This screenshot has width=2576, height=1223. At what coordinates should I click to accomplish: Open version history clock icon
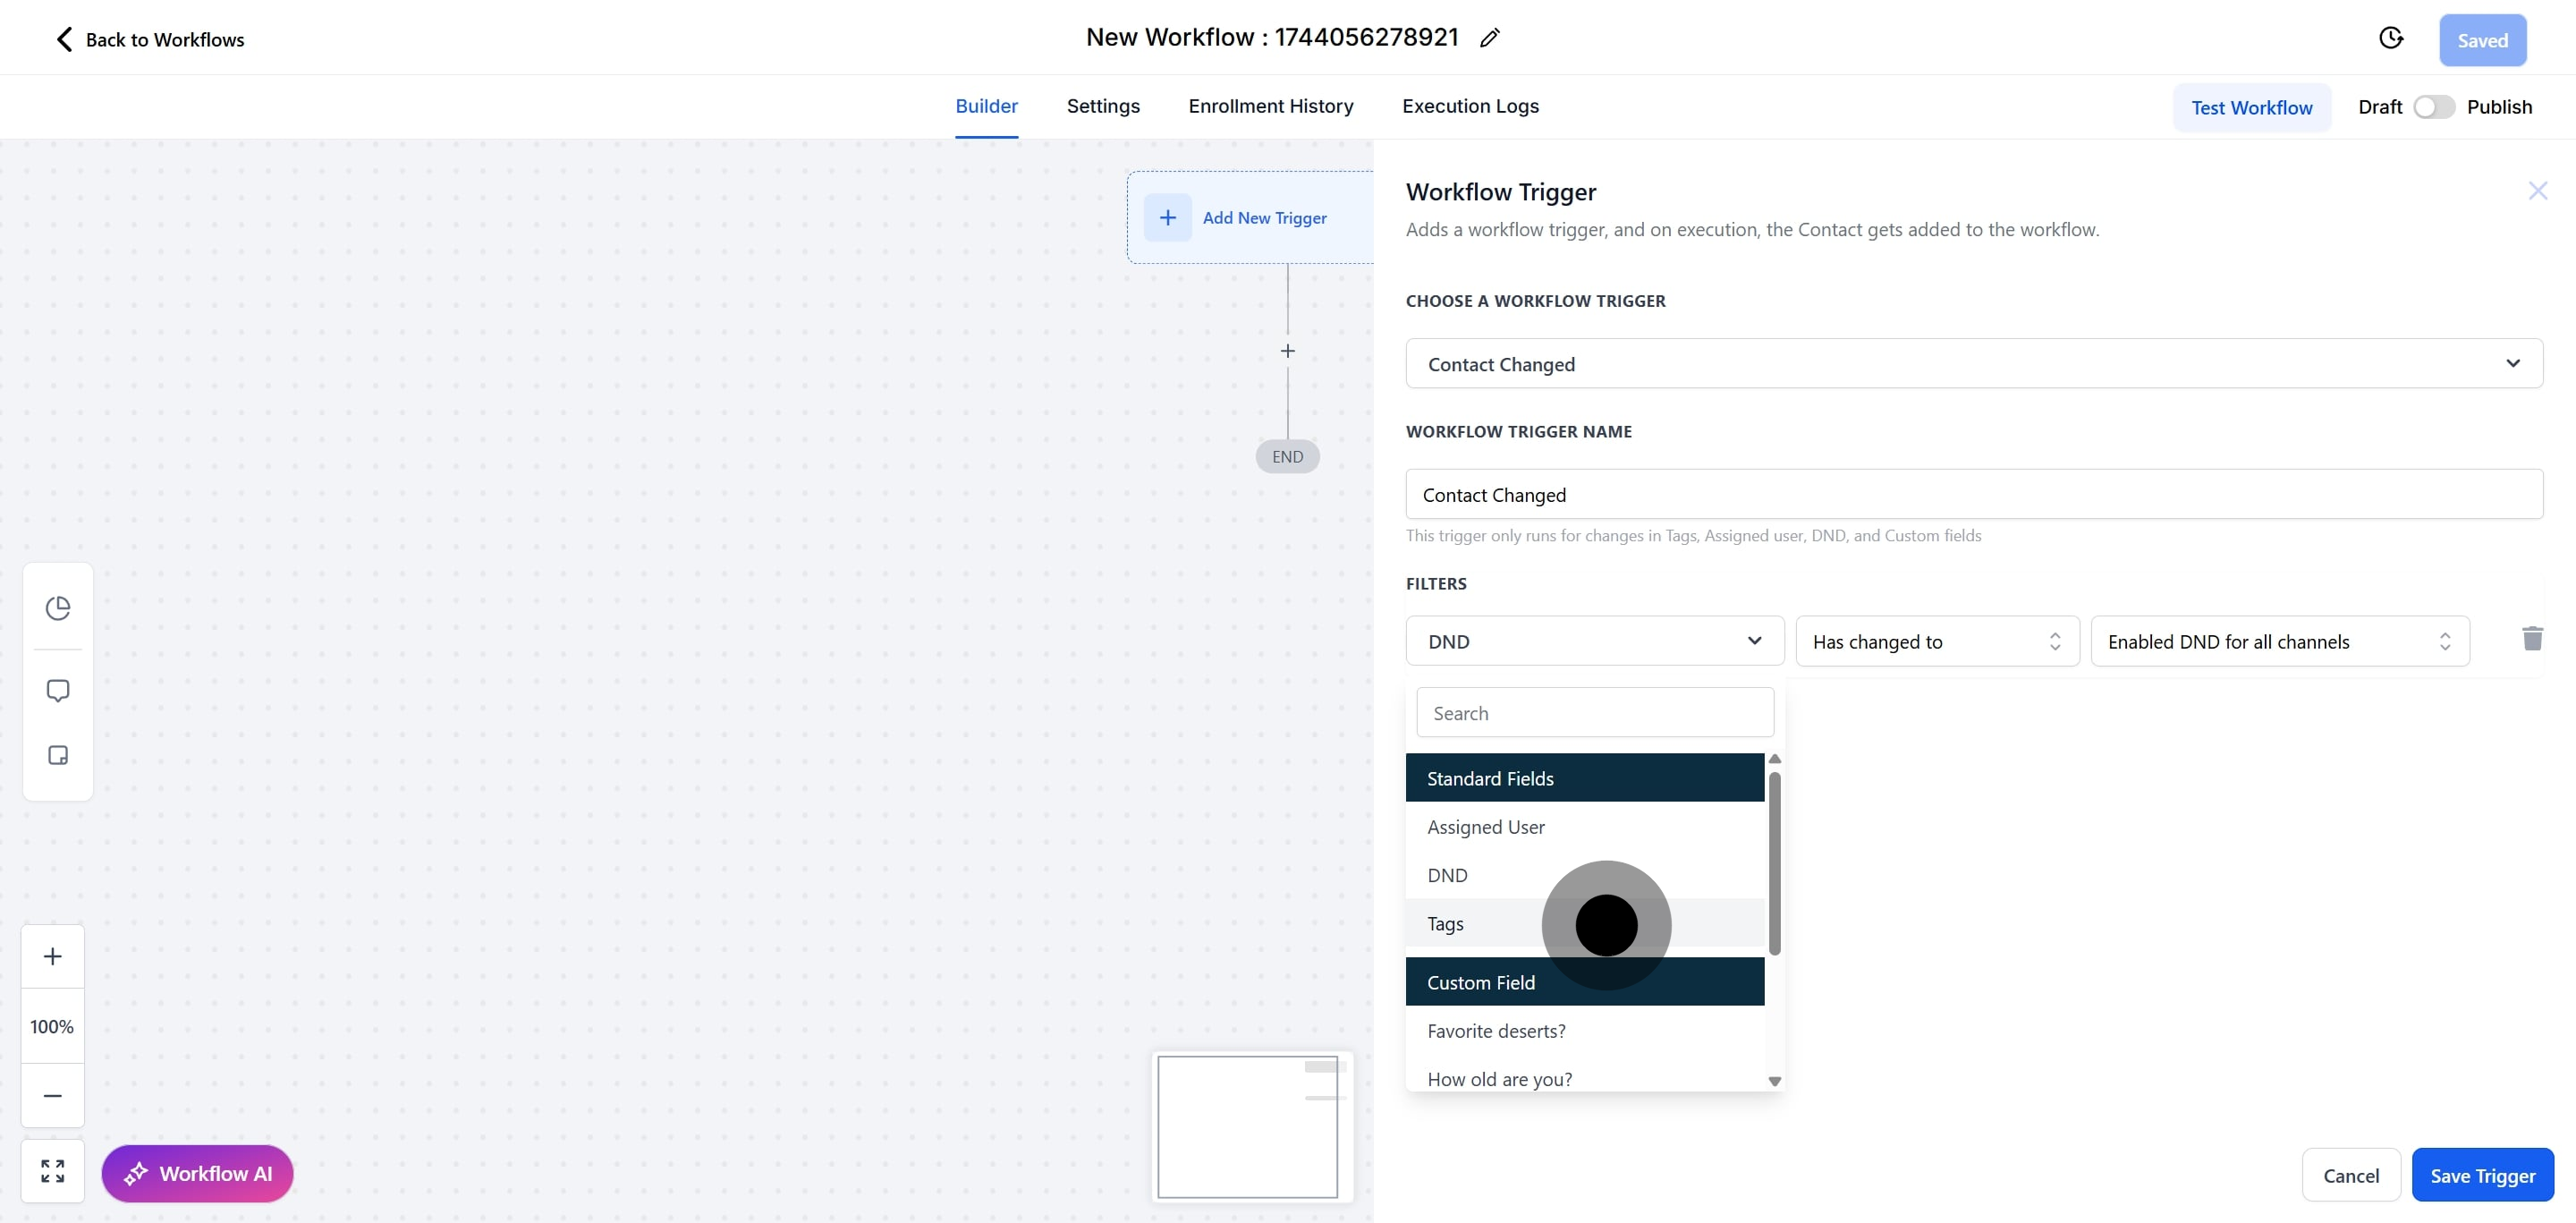point(2390,38)
